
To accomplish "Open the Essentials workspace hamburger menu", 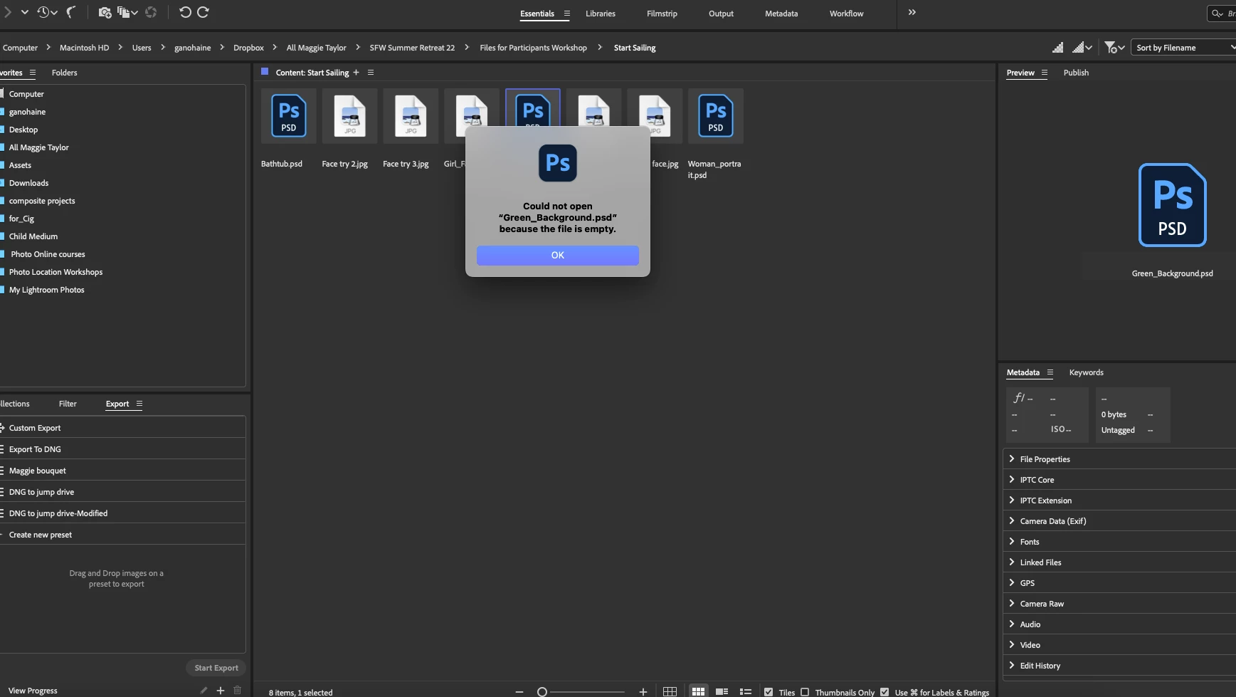I will tap(567, 14).
